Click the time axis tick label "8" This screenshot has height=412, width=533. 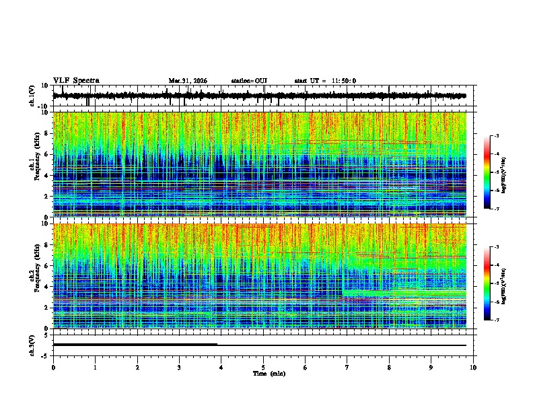pyautogui.click(x=389, y=368)
